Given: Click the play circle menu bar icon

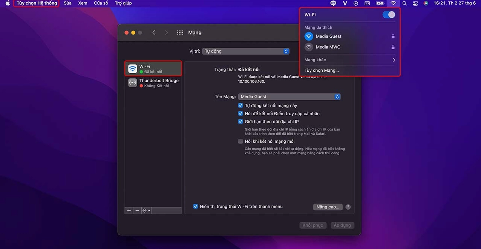Looking at the screenshot, I should (356, 3).
